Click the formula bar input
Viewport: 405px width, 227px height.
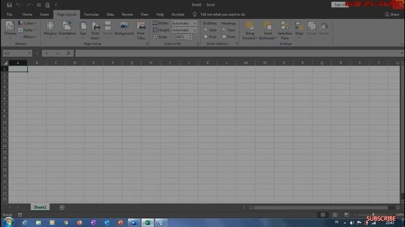pos(239,53)
